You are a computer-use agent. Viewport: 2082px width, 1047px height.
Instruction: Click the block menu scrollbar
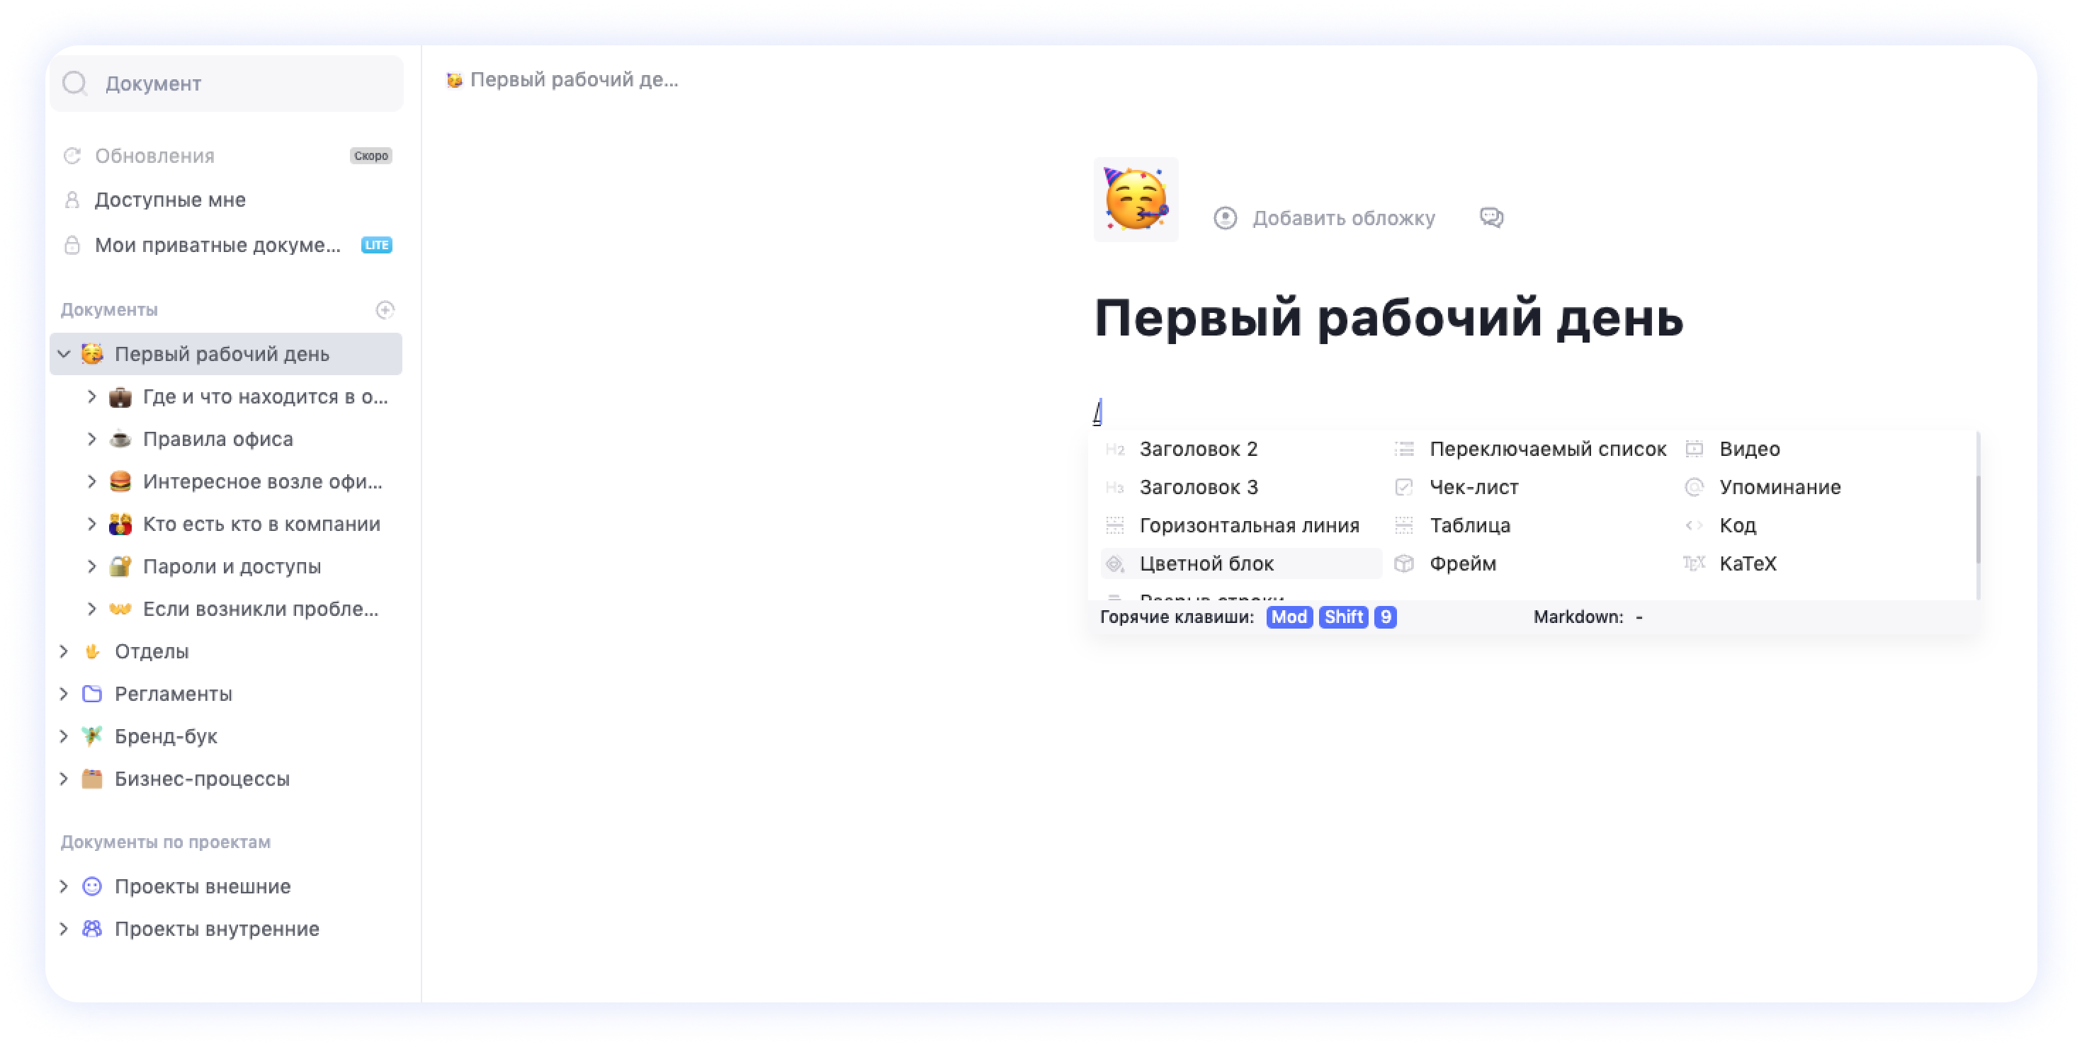click(x=1977, y=520)
